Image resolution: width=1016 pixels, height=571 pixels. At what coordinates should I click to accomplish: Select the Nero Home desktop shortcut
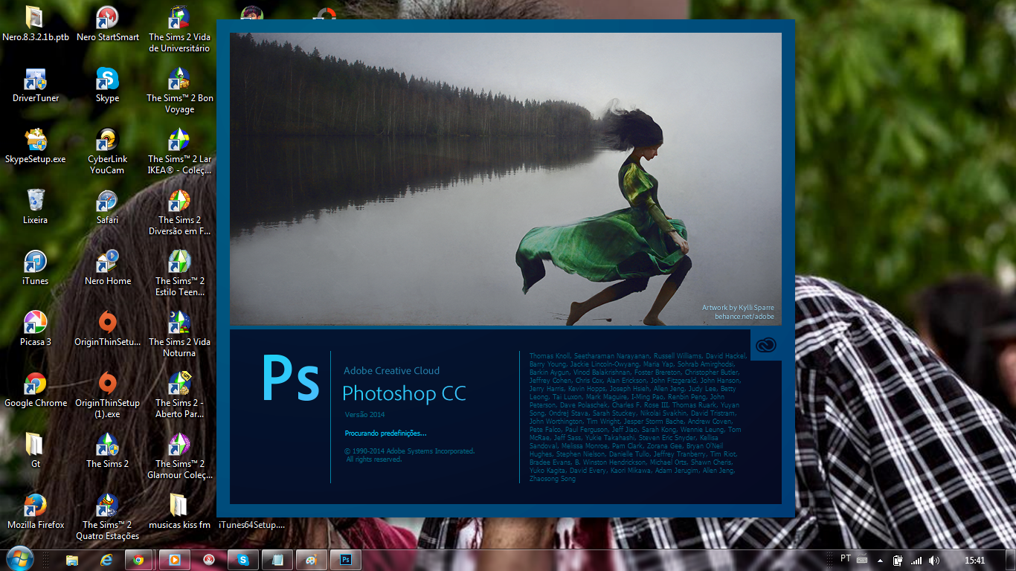[107, 267]
